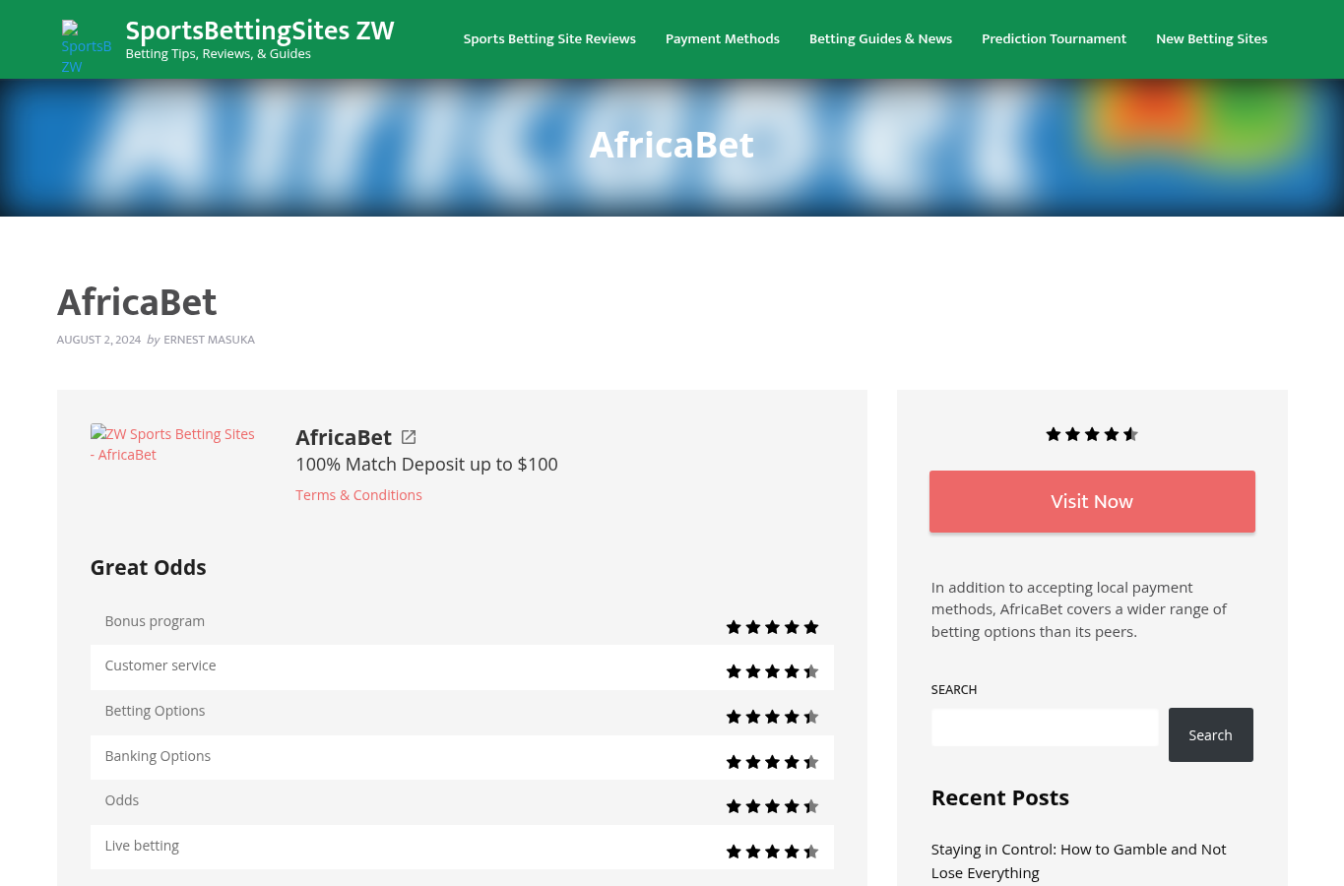Click the SportsBettingSites ZW logo image
This screenshot has height=886, width=1344.
tap(87, 47)
